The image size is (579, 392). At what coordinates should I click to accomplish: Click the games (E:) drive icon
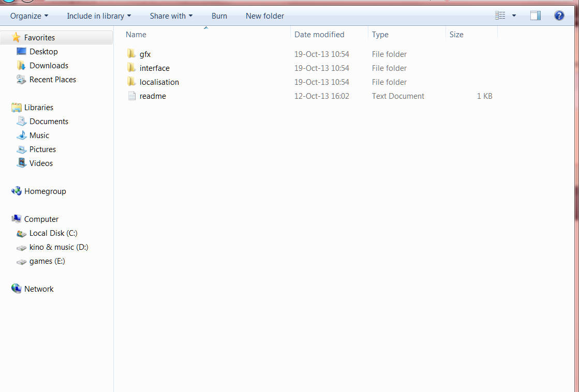21,262
